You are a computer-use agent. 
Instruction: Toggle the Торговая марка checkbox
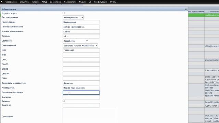point(64,13)
